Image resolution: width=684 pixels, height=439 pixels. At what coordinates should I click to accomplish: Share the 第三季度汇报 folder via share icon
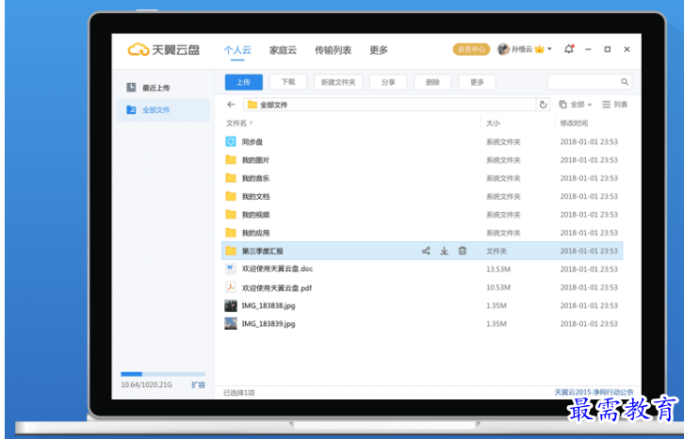(426, 251)
